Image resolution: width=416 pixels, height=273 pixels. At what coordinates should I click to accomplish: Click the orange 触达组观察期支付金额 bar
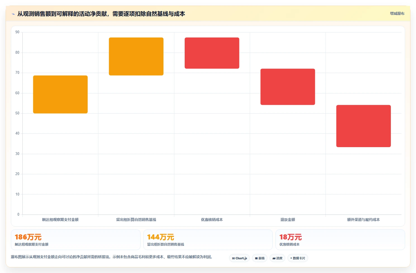tap(60, 94)
